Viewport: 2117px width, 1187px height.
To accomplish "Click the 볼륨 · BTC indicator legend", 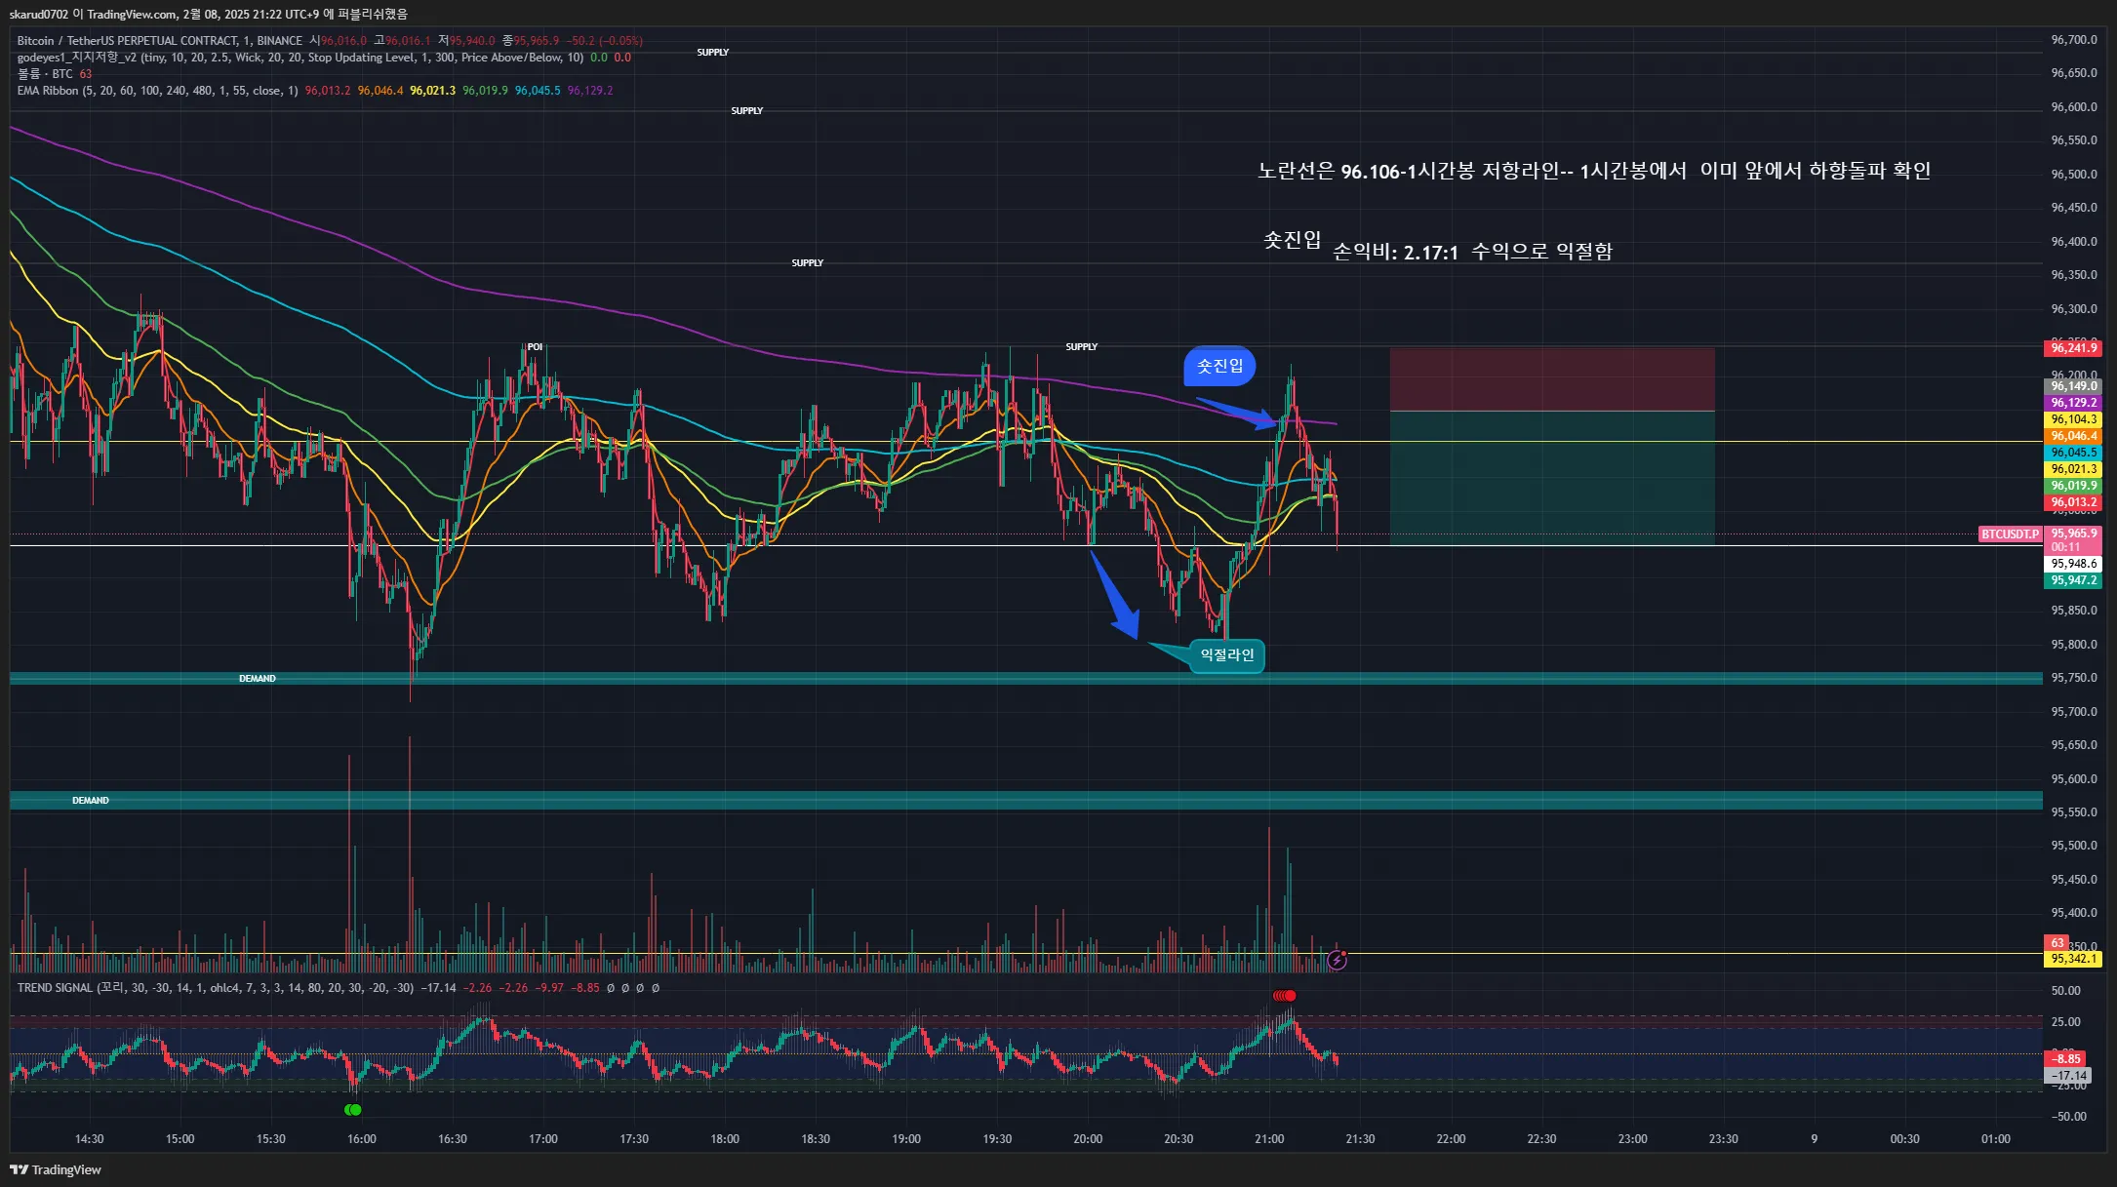I will pyautogui.click(x=45, y=74).
